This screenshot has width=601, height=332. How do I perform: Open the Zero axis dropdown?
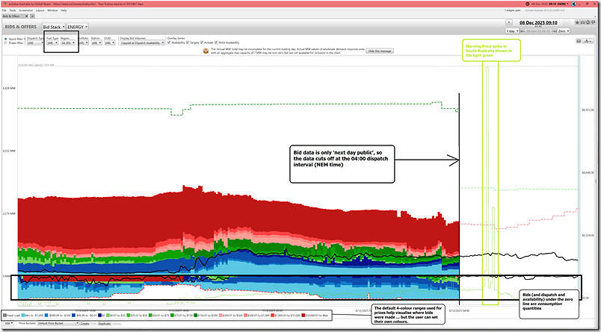pyautogui.click(x=564, y=31)
